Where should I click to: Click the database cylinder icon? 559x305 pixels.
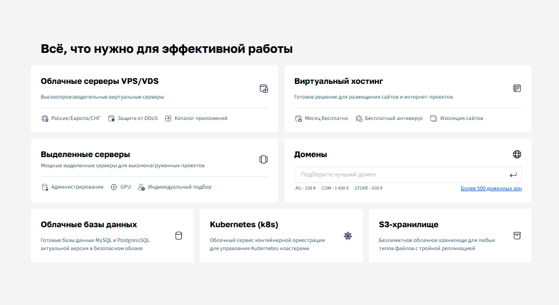click(x=178, y=235)
